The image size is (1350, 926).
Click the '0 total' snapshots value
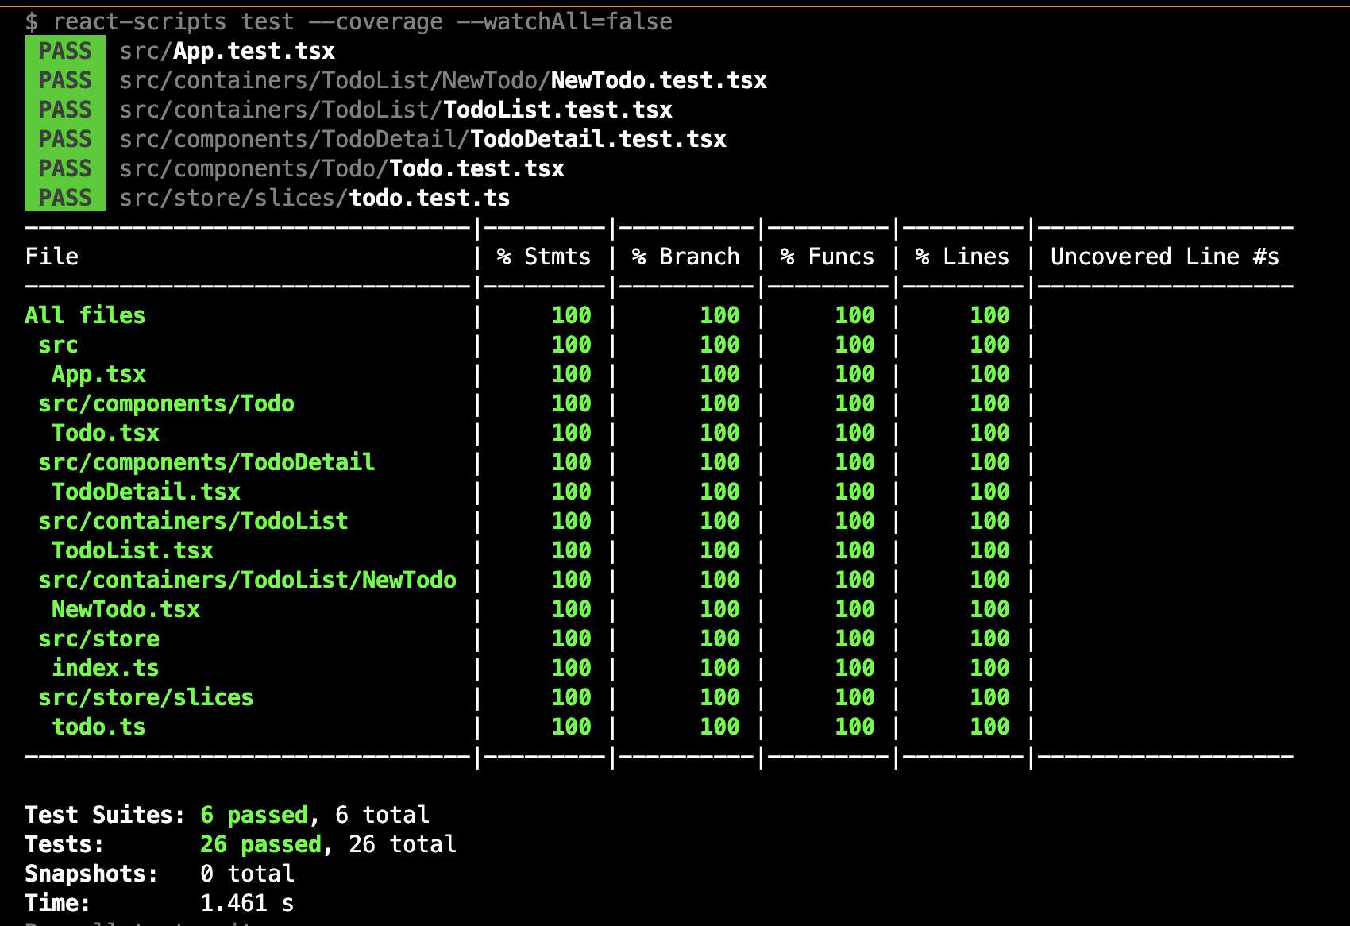pyautogui.click(x=247, y=874)
